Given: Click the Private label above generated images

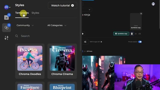Looking at the screenshot, I should tap(89, 51).
